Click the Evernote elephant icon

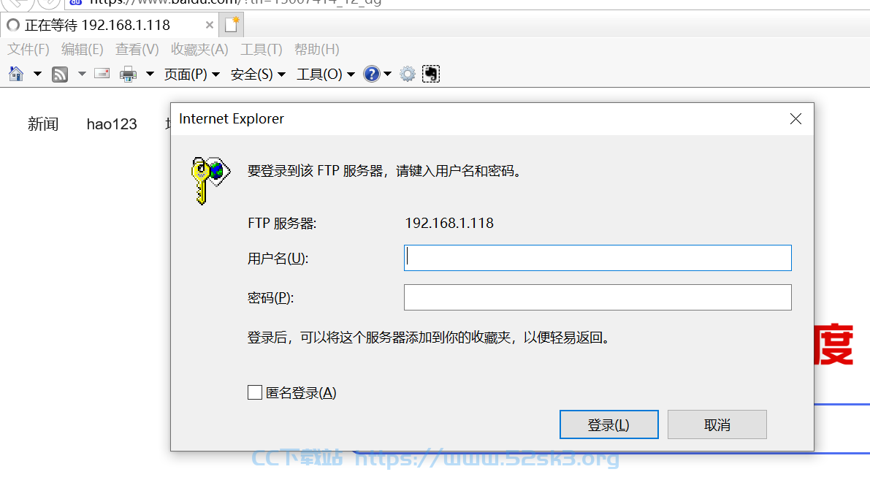pos(431,74)
